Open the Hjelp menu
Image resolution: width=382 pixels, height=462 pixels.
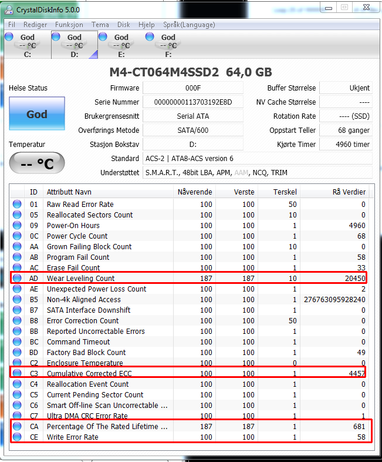[x=147, y=25]
